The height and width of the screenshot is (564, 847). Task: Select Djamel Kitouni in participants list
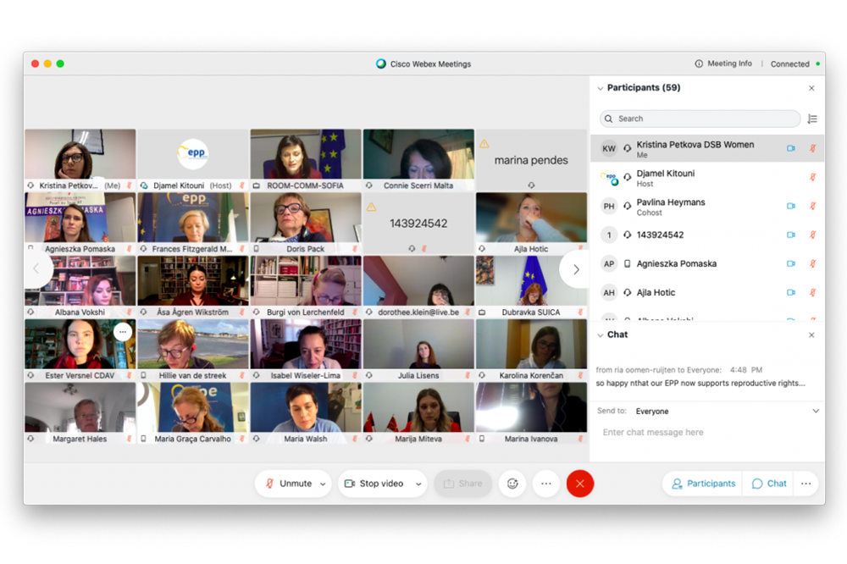tap(707, 178)
